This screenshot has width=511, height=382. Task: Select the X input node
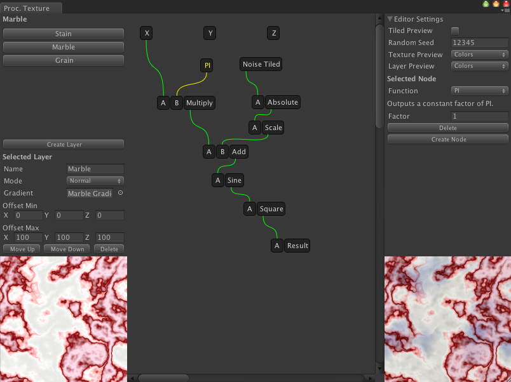[x=146, y=33]
